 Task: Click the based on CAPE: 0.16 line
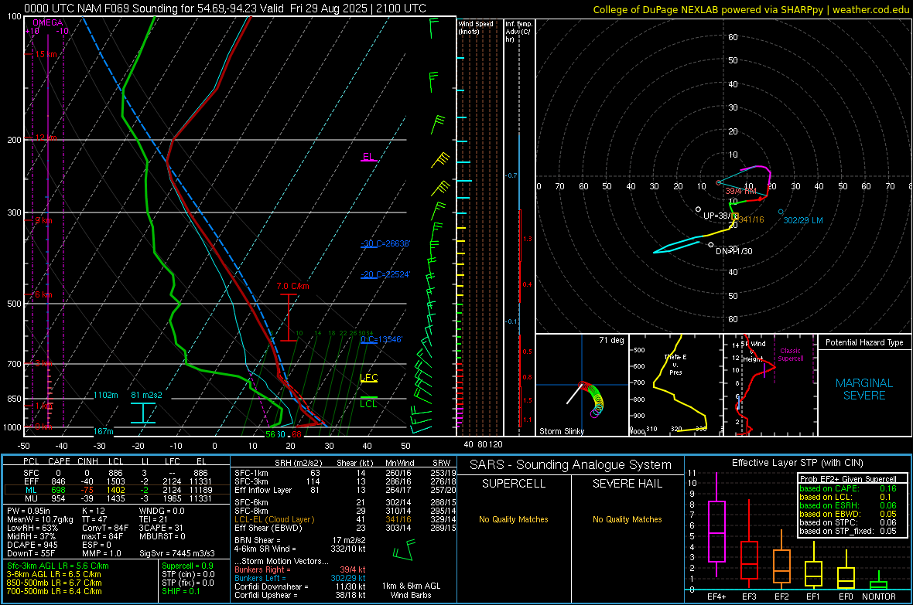(x=848, y=488)
